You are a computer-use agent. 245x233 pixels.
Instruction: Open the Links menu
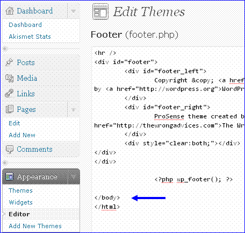tap(26, 94)
